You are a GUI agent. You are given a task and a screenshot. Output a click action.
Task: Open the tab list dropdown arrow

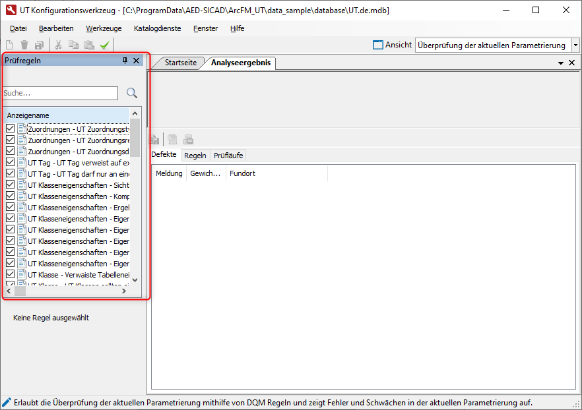click(x=561, y=63)
